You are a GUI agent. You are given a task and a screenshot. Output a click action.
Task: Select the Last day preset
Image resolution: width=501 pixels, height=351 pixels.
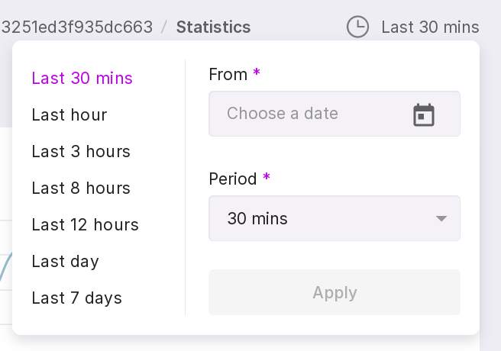pos(66,262)
